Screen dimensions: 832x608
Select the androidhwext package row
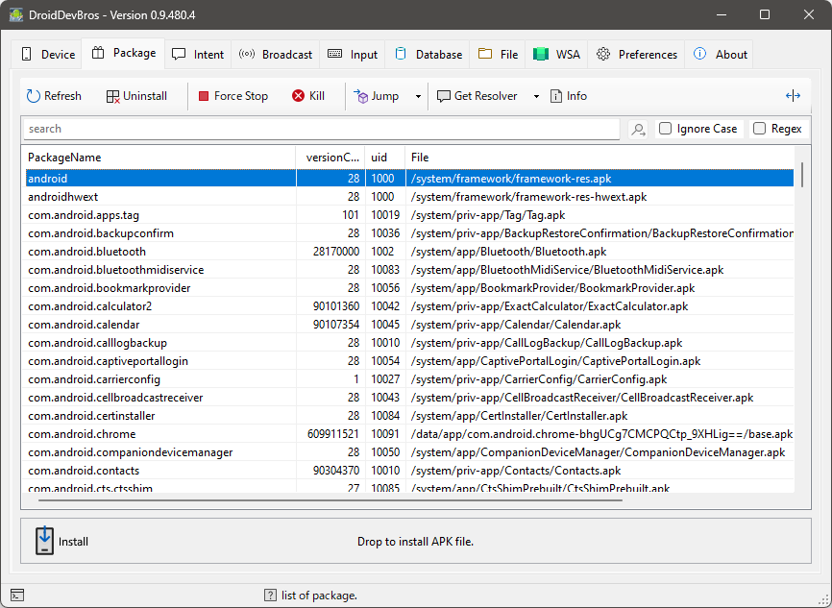click(x=408, y=197)
